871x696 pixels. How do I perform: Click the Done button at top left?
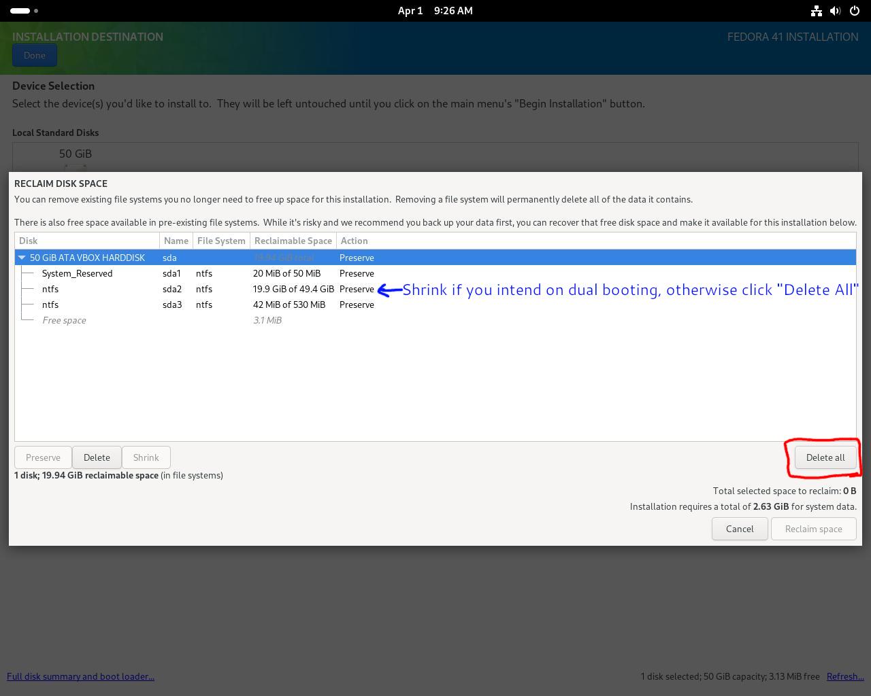tap(34, 56)
